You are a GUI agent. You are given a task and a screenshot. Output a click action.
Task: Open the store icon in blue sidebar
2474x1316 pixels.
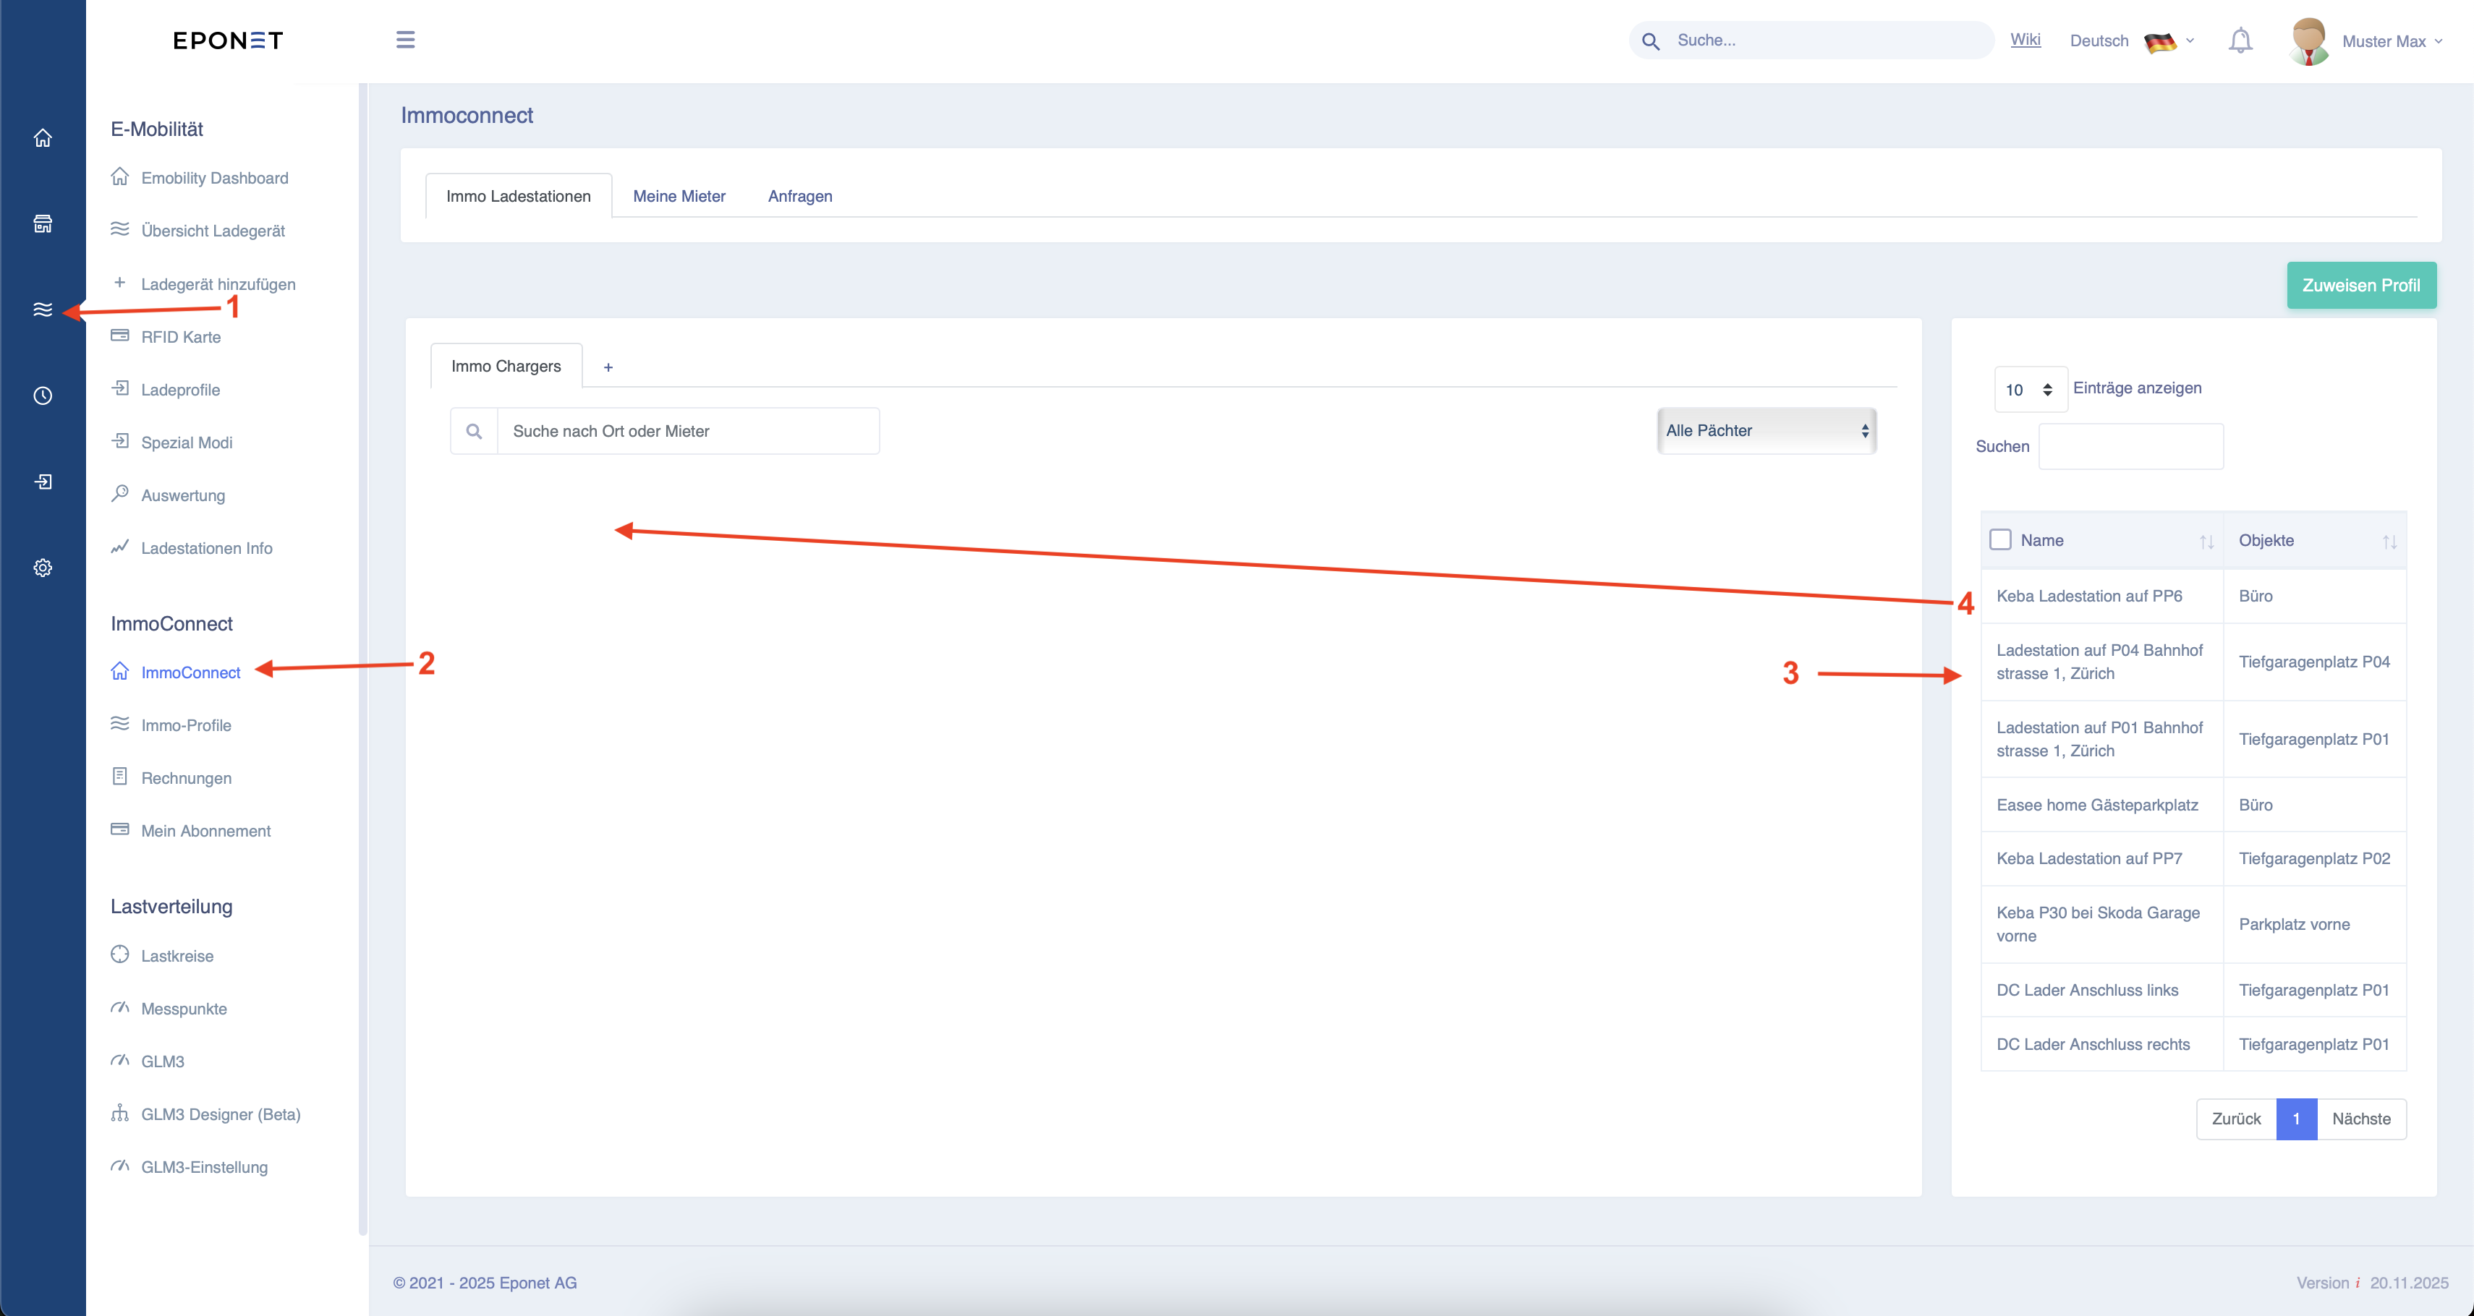click(42, 223)
